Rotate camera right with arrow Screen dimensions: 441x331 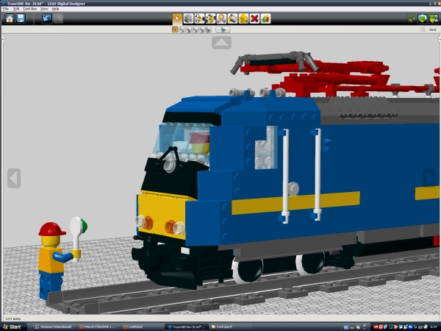tap(429, 177)
